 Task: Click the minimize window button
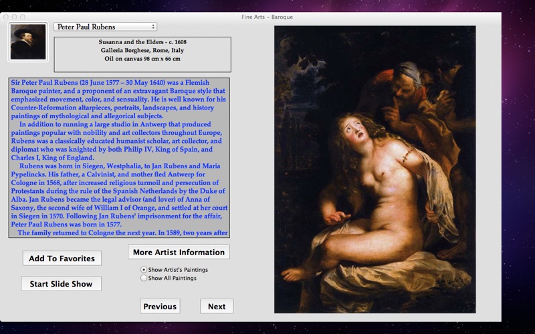click(14, 17)
